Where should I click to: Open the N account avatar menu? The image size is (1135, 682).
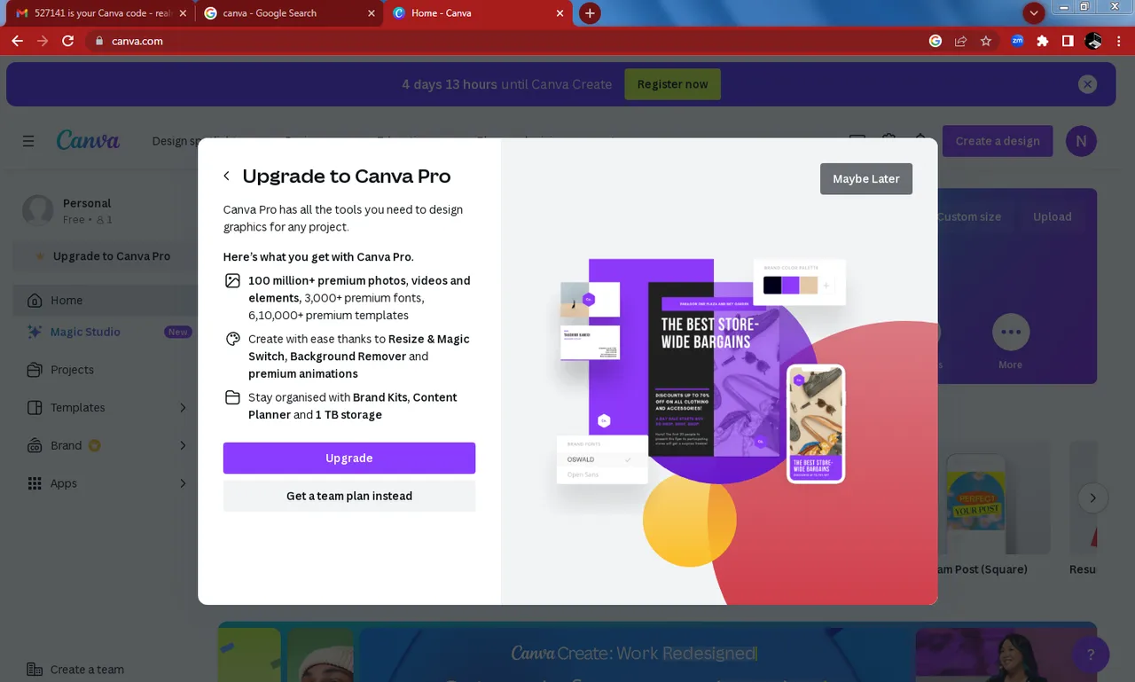point(1081,141)
